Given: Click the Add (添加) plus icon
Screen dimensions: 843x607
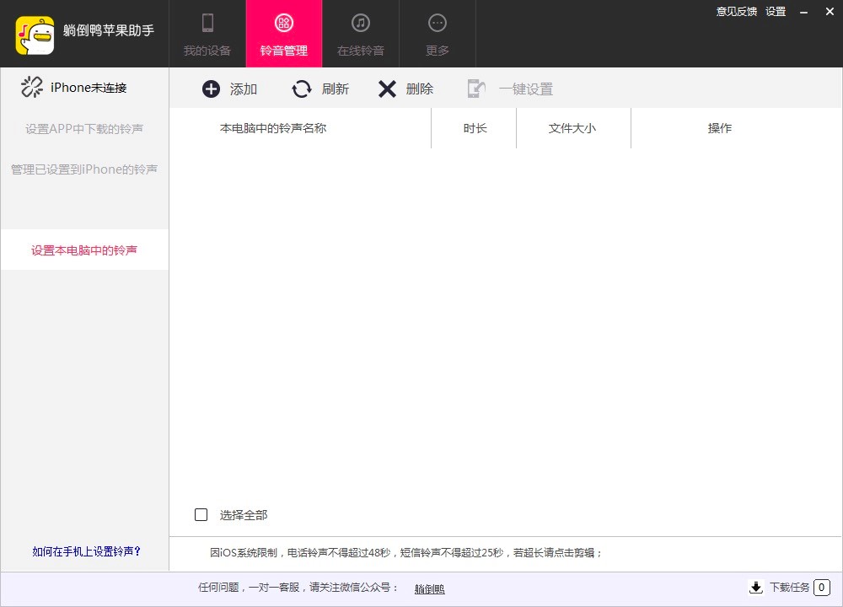Looking at the screenshot, I should [x=212, y=89].
